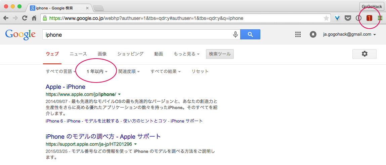Open the 関連度順 sort dropdown

129,71
